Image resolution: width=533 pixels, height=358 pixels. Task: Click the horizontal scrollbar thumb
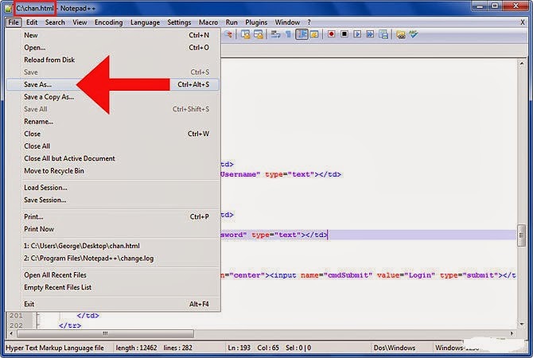pos(105,333)
